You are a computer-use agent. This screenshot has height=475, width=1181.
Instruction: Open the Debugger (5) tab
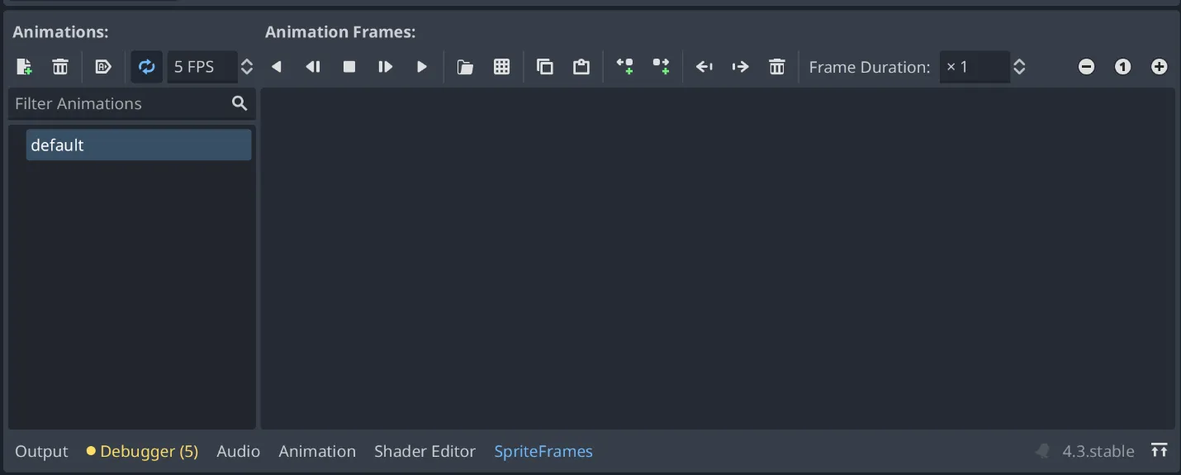[x=143, y=451]
